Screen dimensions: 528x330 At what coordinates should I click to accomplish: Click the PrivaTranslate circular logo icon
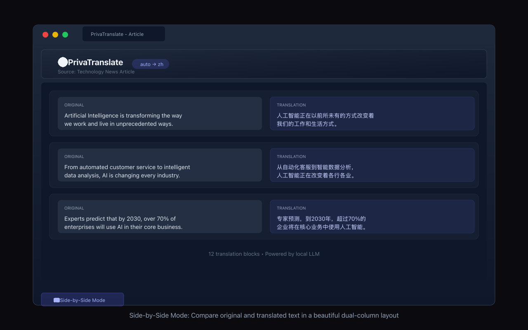[x=63, y=62]
